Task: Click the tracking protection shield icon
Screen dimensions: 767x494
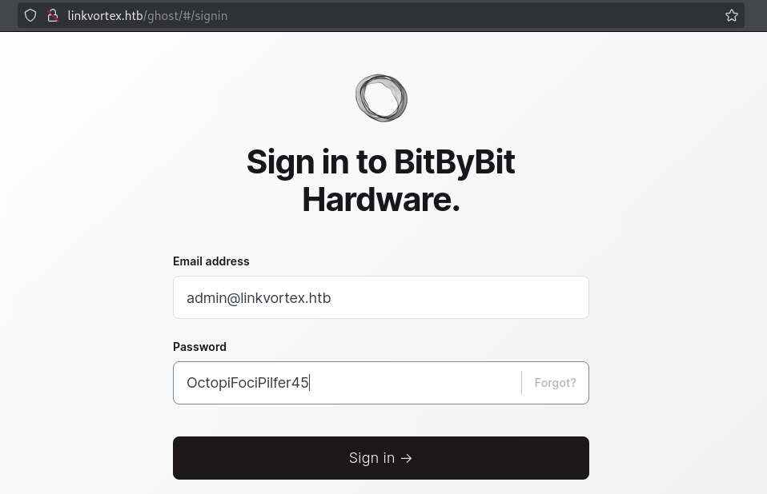Action: [30, 16]
